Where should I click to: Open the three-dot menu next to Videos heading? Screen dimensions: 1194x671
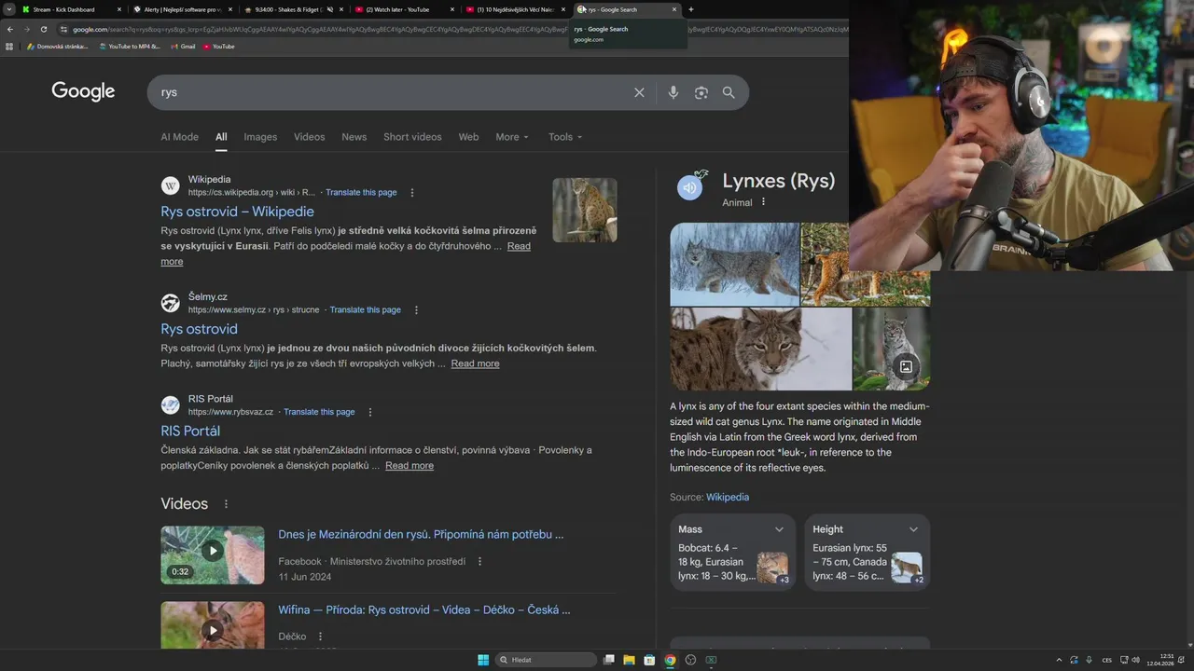click(226, 504)
